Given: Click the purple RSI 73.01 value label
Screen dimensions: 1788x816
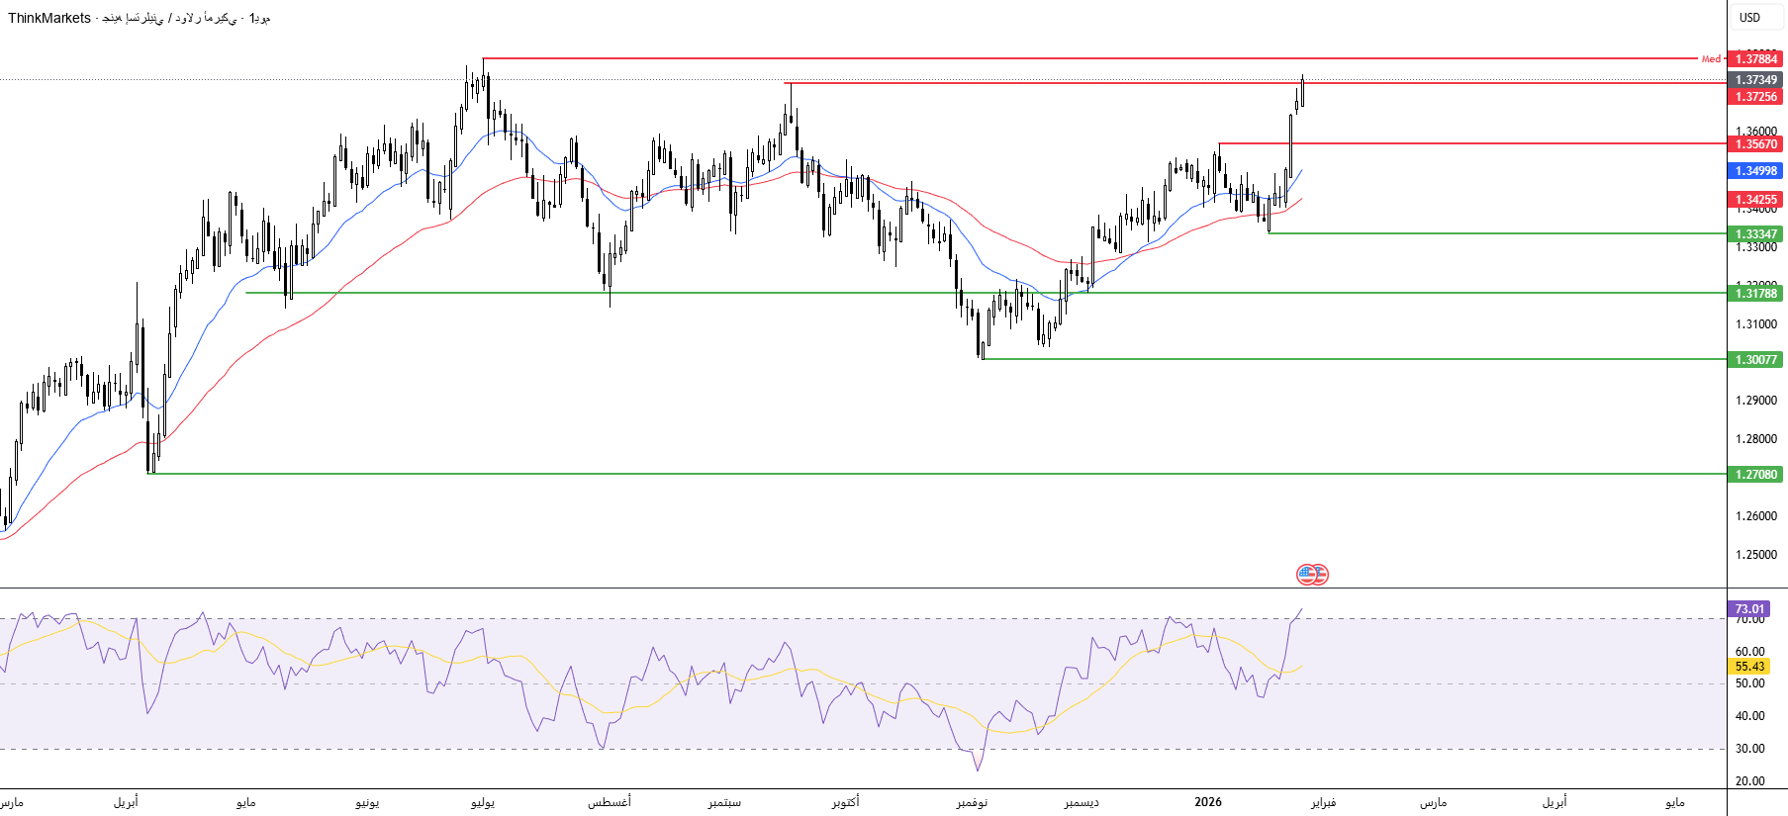Looking at the screenshot, I should point(1749,609).
